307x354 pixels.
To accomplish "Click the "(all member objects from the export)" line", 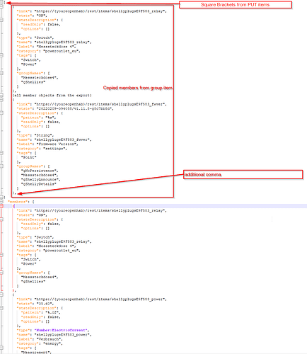I will point(52,96).
